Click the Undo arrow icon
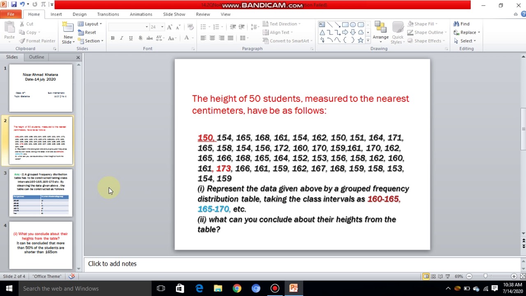 22,5
